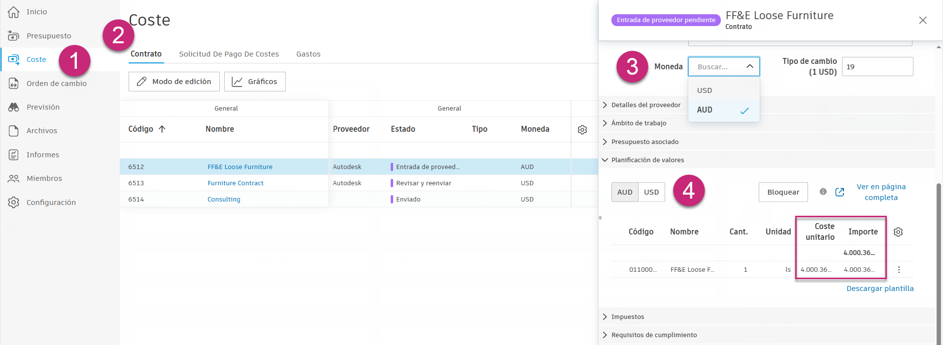Open the Inicio home icon
The image size is (943, 345).
[14, 12]
